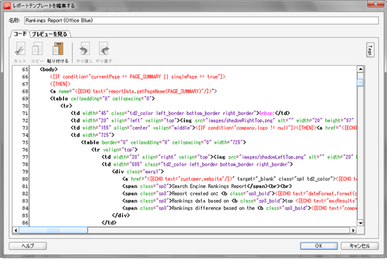Switch to the コード tab
The width and height of the screenshot is (387, 259).
(20, 34)
